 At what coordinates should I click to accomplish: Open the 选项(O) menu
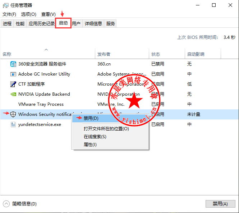pyautogui.click(x=29, y=14)
